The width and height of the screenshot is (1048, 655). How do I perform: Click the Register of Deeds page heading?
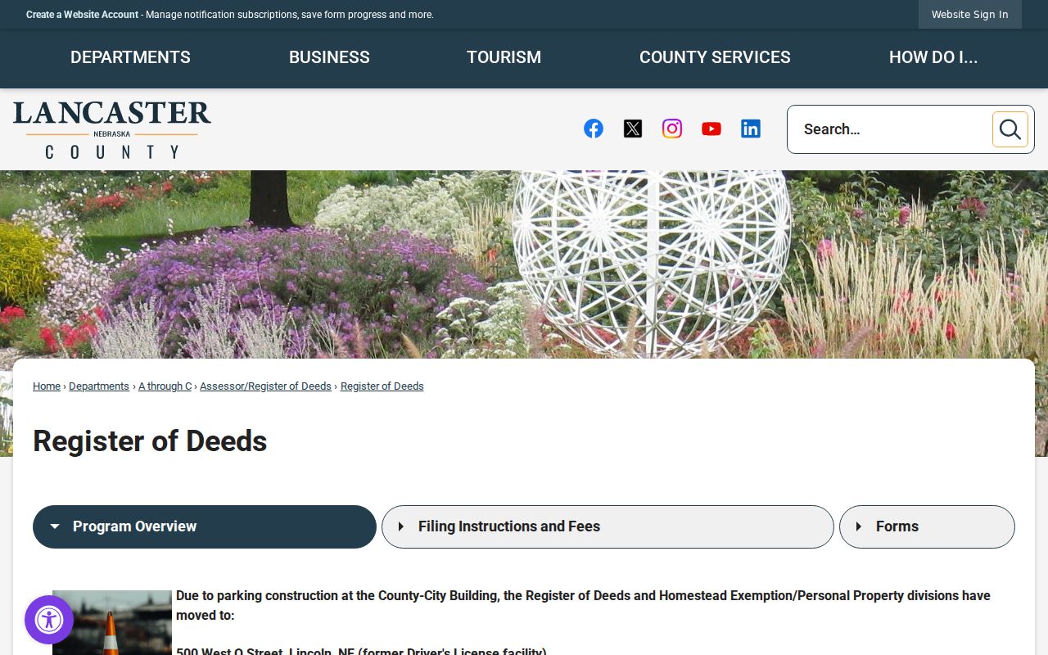(x=150, y=441)
